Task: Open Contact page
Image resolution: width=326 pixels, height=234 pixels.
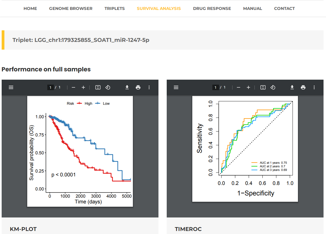Action: coord(284,9)
